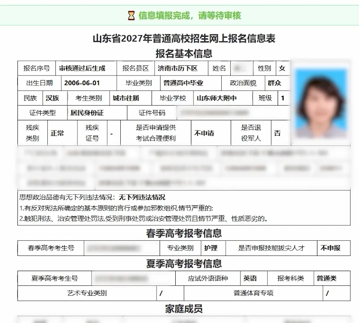Click the label 毕业类别

click(139, 83)
